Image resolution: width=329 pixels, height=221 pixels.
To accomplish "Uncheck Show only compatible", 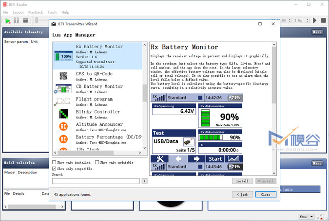I will coord(54,169).
